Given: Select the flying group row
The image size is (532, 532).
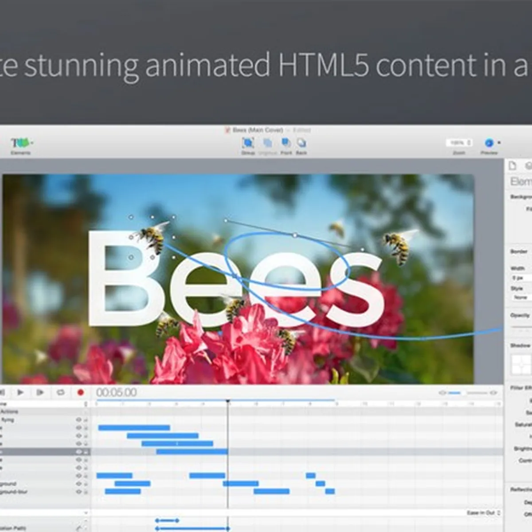Looking at the screenshot, I should click(x=45, y=420).
